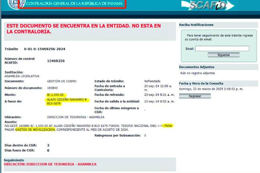Viewport: 260px width, 173px height.
Task: Click refrendo date 23-sep.-24 8:21 a. m.
Action: [159, 95]
